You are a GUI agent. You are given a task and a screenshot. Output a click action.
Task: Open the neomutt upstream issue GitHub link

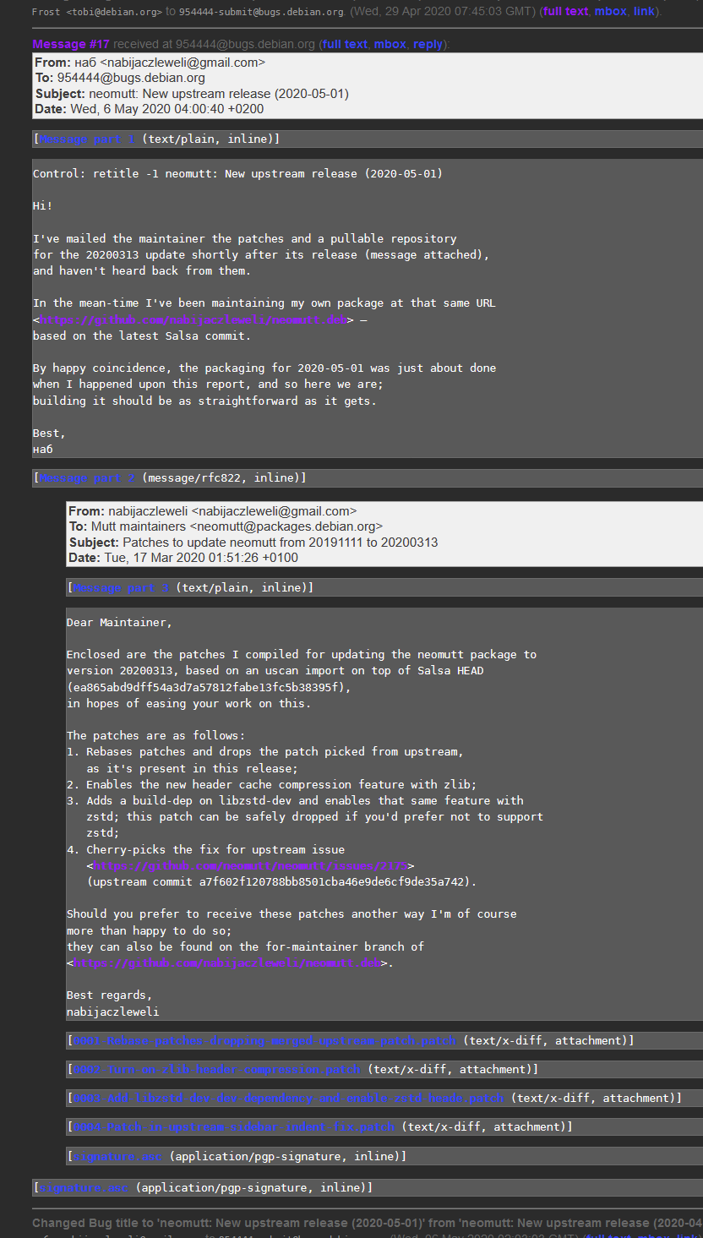(x=250, y=866)
